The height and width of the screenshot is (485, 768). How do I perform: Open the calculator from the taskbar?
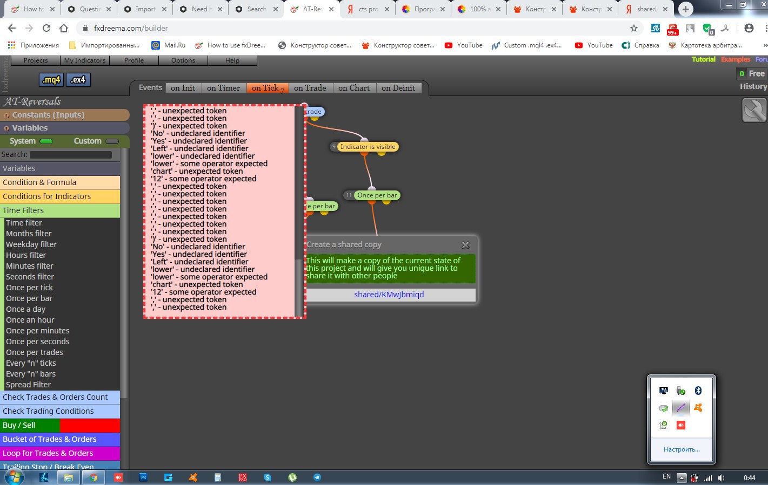[218, 477]
